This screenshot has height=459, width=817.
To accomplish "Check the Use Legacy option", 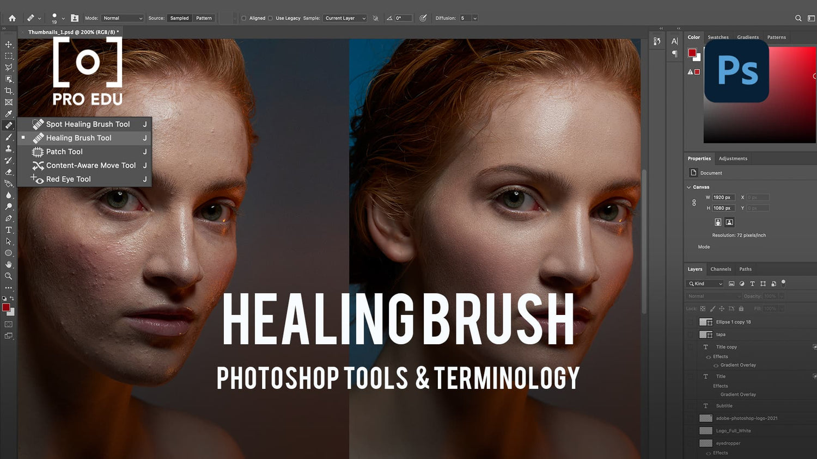I will pos(271,18).
